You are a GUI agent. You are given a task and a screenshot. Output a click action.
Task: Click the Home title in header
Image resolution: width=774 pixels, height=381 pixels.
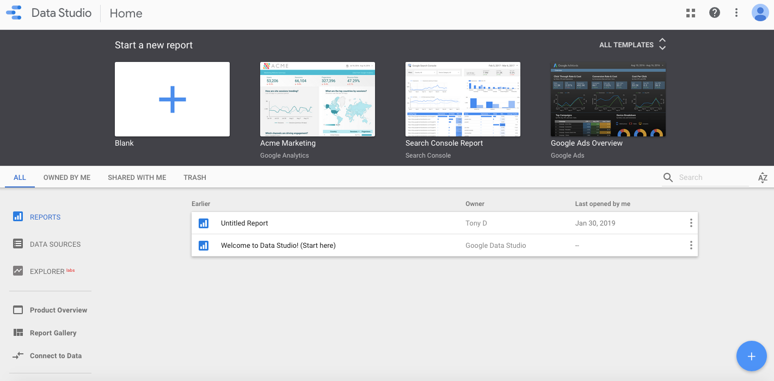coord(126,13)
